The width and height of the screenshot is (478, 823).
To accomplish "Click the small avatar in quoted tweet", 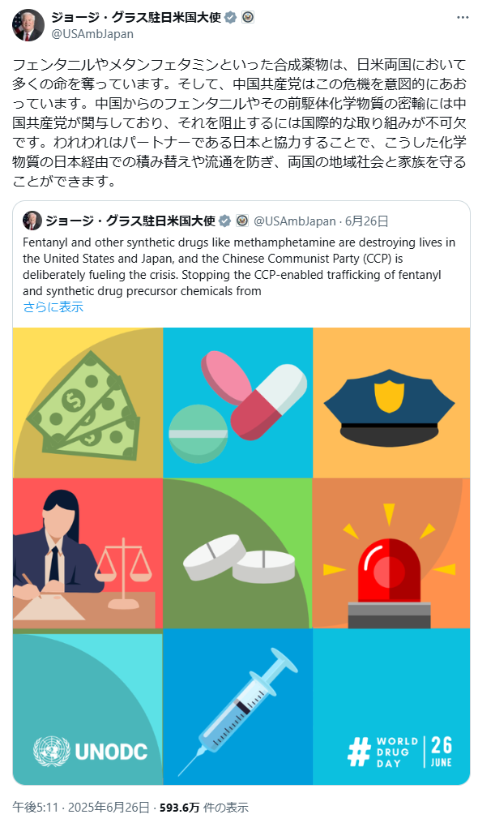I will coord(32,221).
